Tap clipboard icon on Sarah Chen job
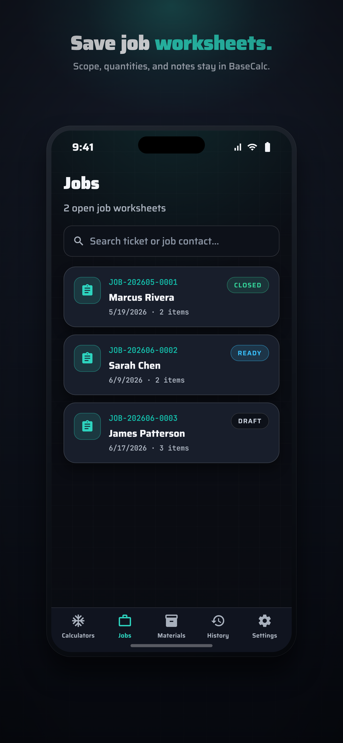 click(87, 358)
